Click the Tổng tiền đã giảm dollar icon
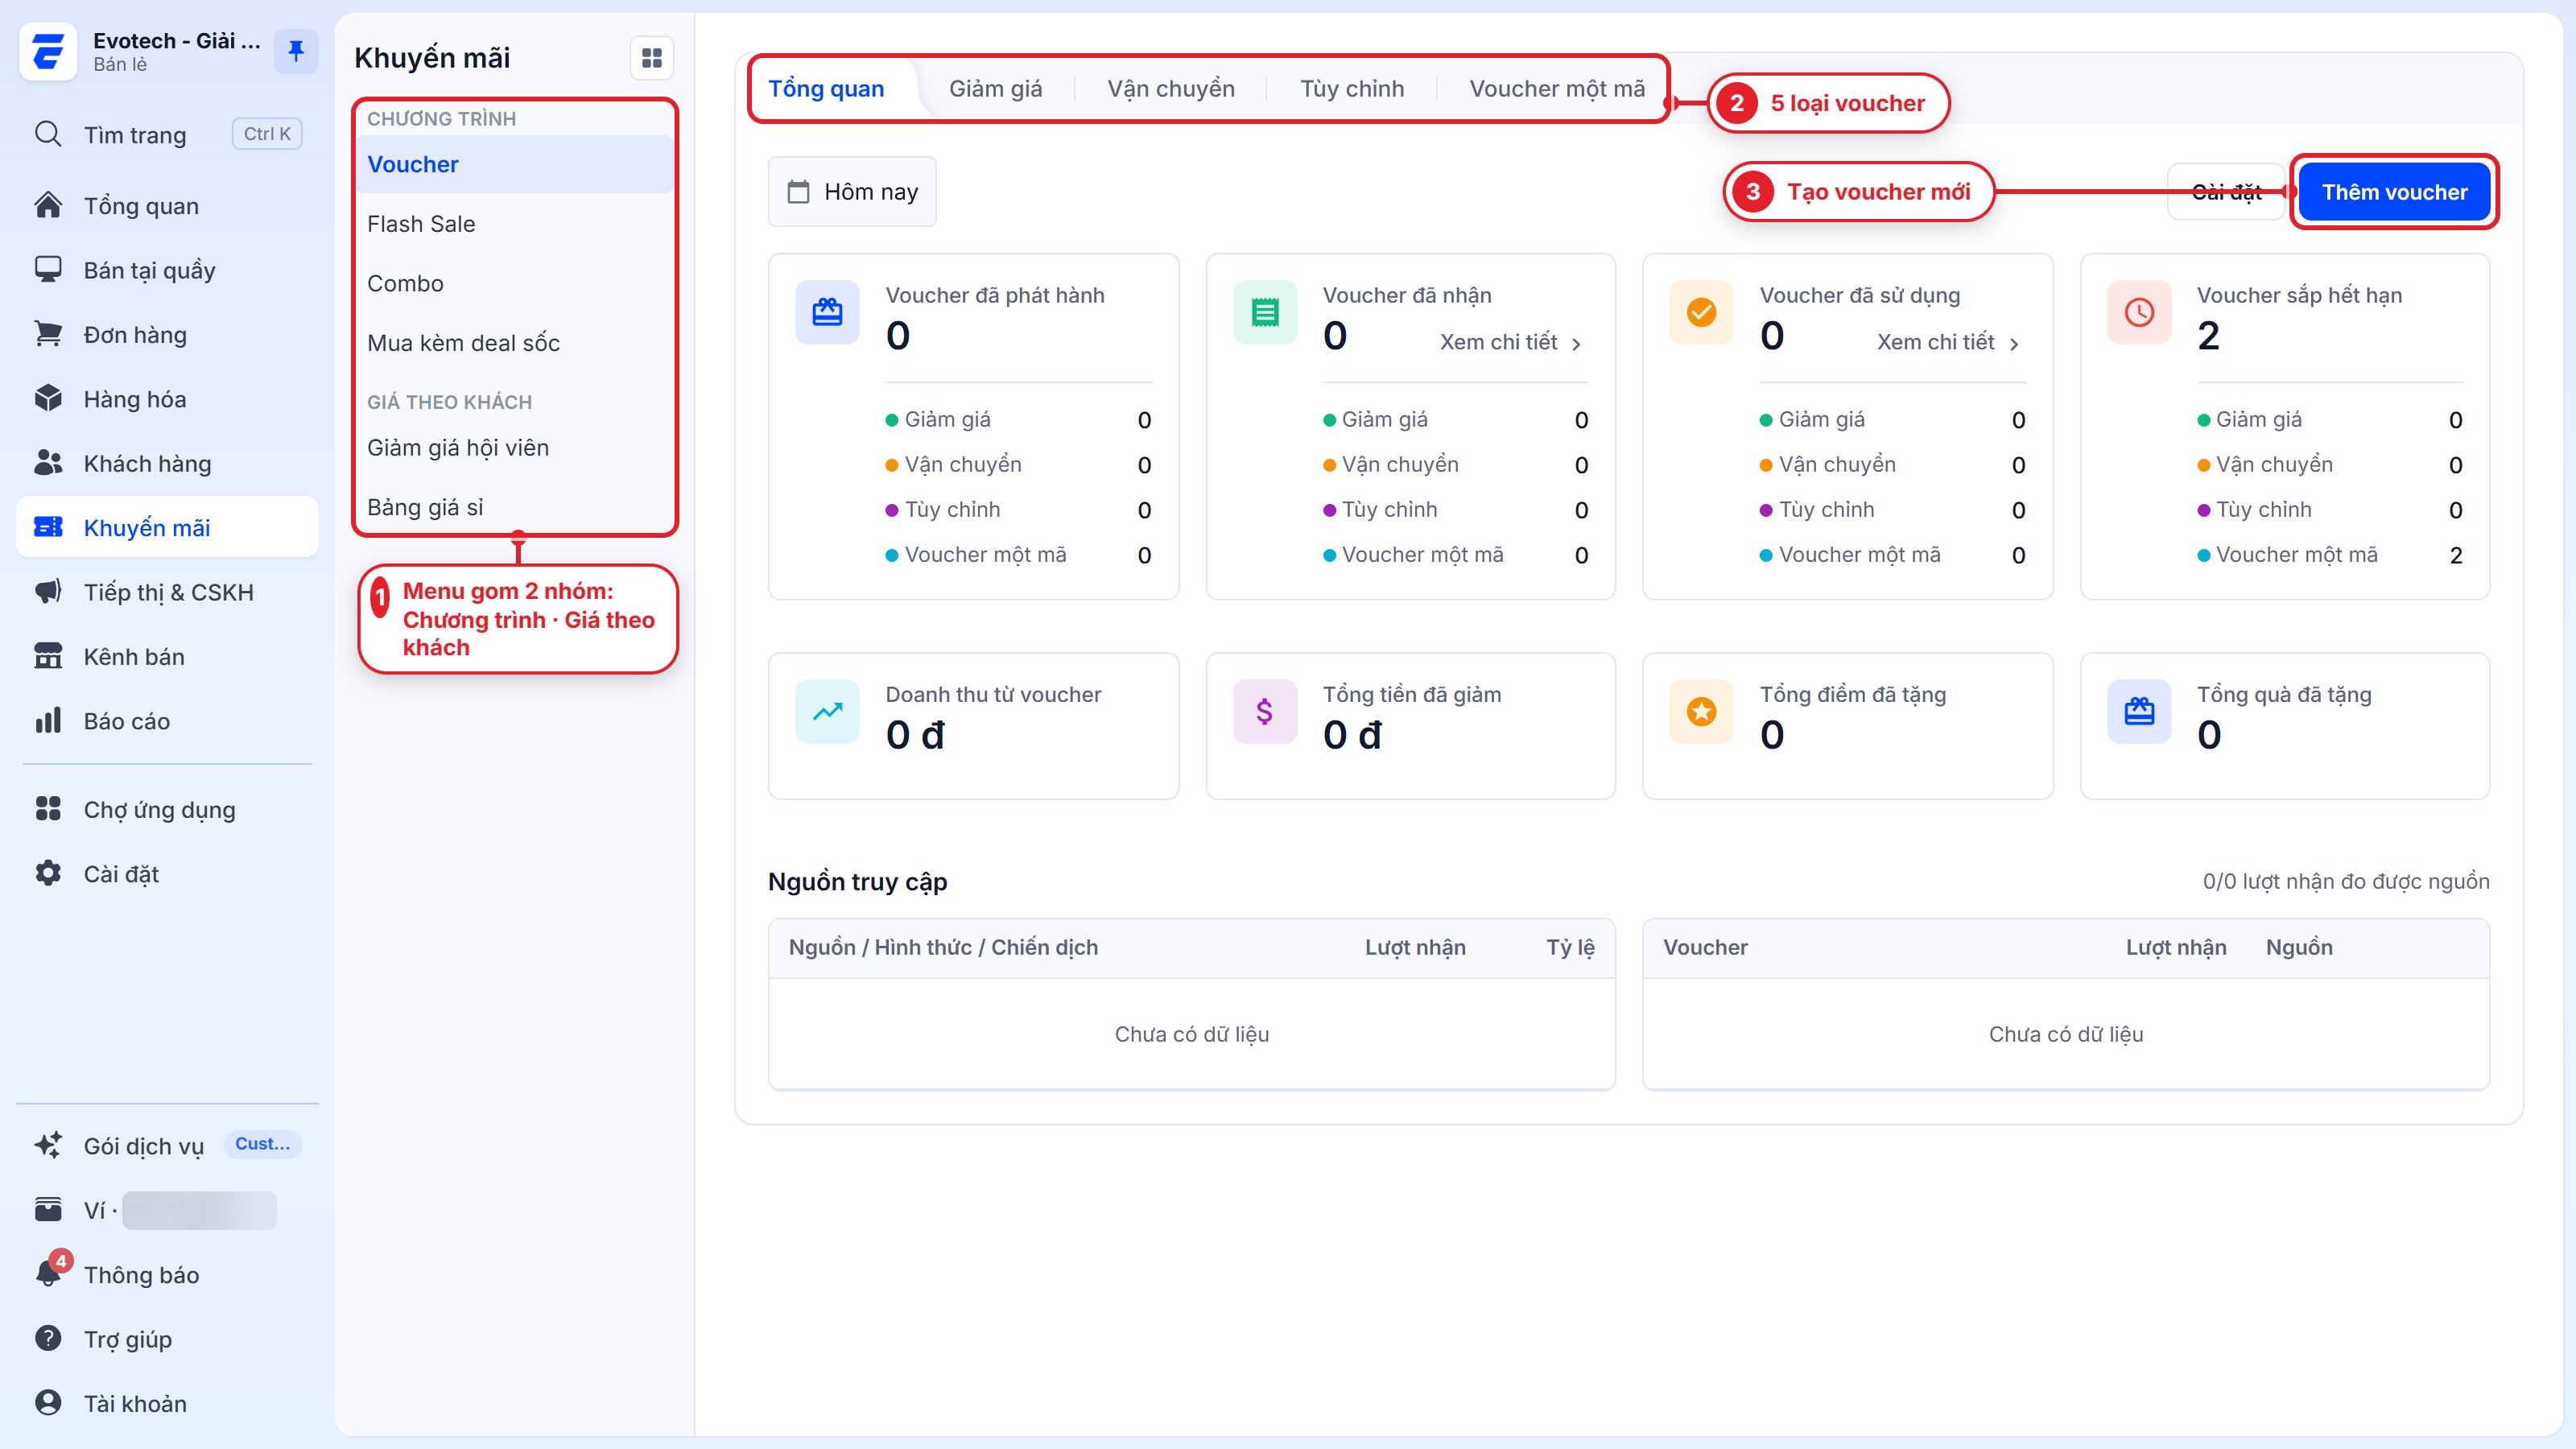 pyautogui.click(x=1265, y=711)
